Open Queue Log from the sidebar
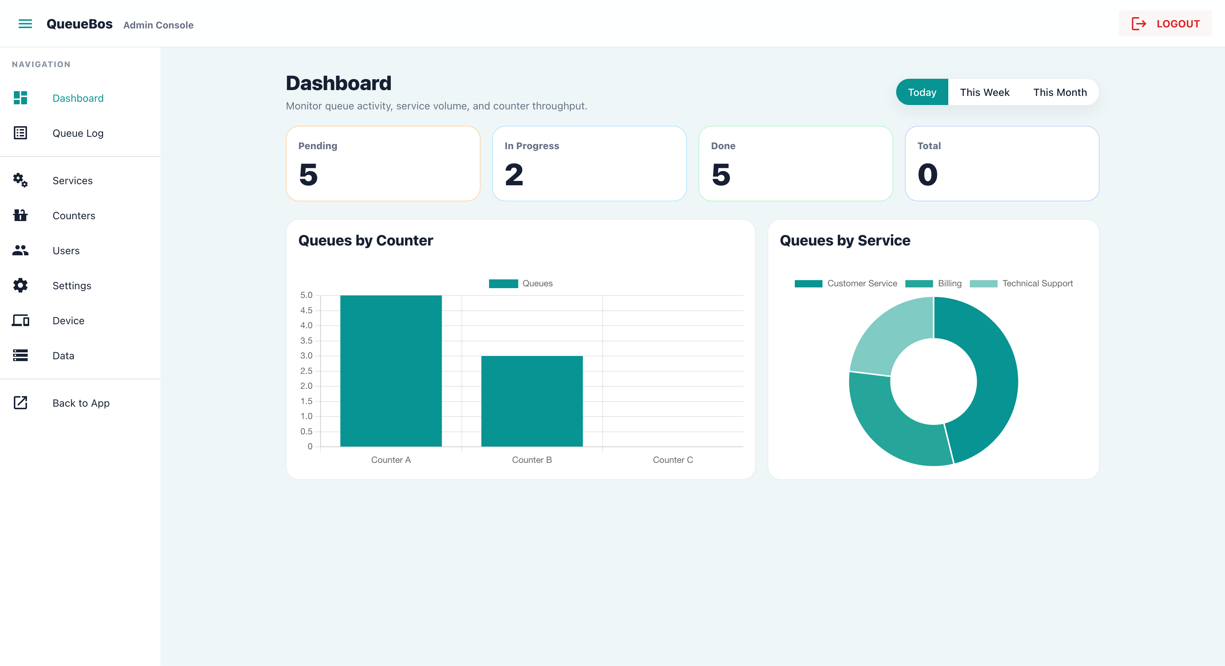This screenshot has width=1225, height=666. tap(80, 133)
